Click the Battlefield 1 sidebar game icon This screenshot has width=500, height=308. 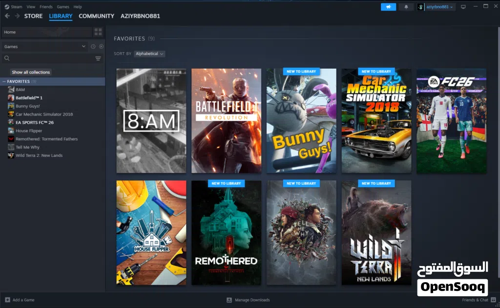click(x=11, y=97)
